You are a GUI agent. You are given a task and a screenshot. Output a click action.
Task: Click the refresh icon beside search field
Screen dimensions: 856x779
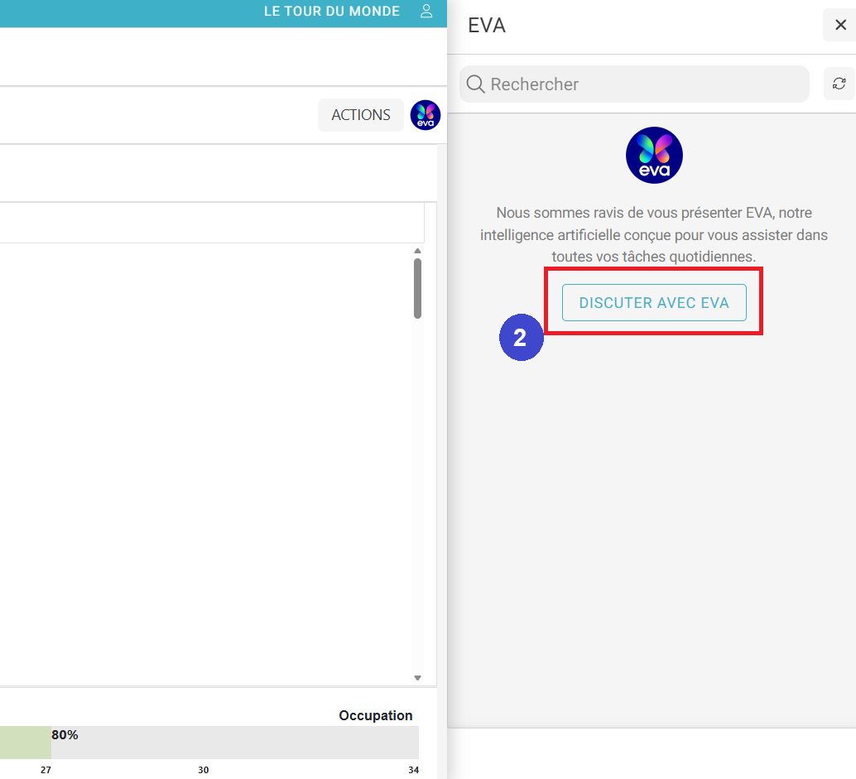pos(839,84)
